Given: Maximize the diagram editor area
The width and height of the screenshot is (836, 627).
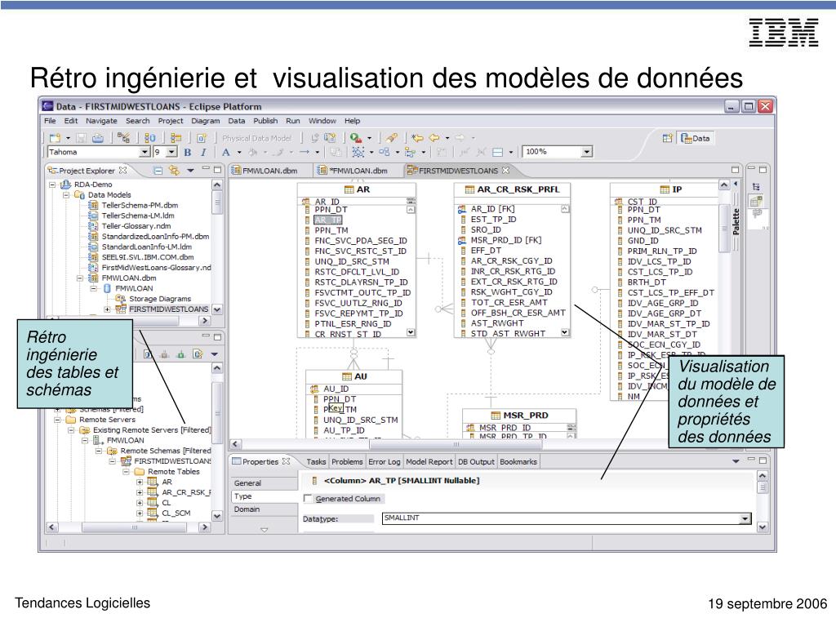Looking at the screenshot, I should coord(736,170).
